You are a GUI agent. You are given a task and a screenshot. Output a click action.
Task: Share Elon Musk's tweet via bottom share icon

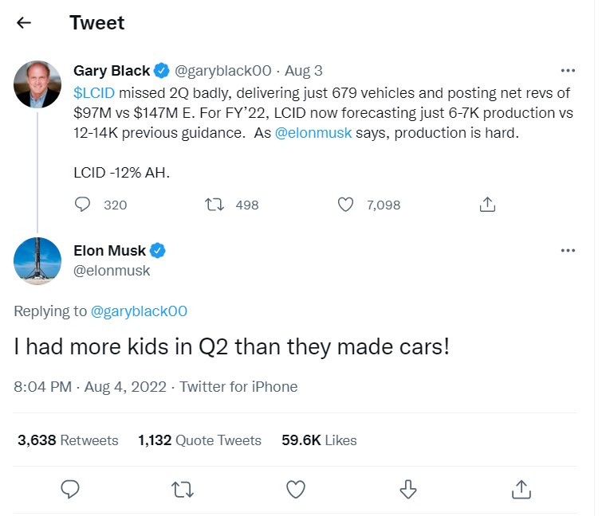(521, 488)
